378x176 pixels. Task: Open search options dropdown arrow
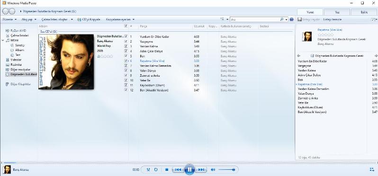[287, 19]
